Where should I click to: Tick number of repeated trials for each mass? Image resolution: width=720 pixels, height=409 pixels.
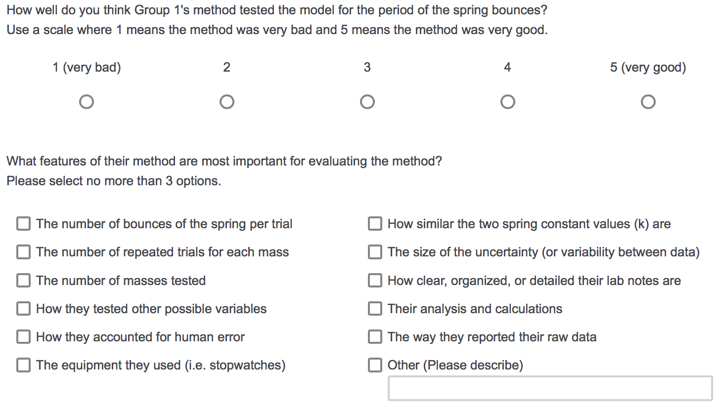23,252
